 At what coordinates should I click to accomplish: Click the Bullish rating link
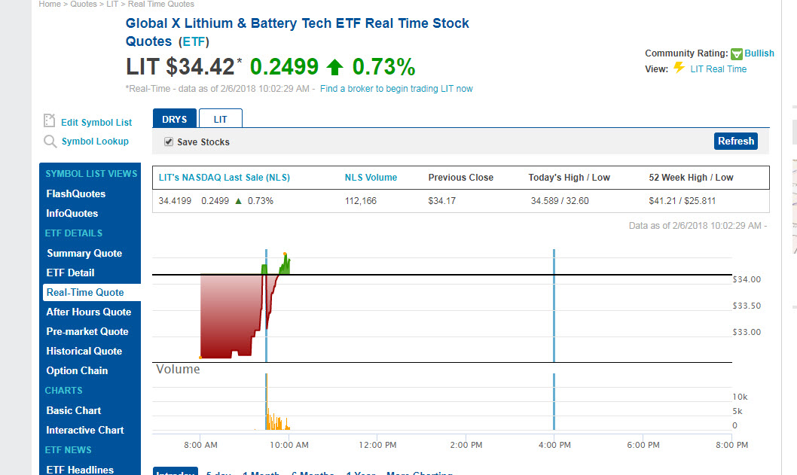[x=759, y=53]
